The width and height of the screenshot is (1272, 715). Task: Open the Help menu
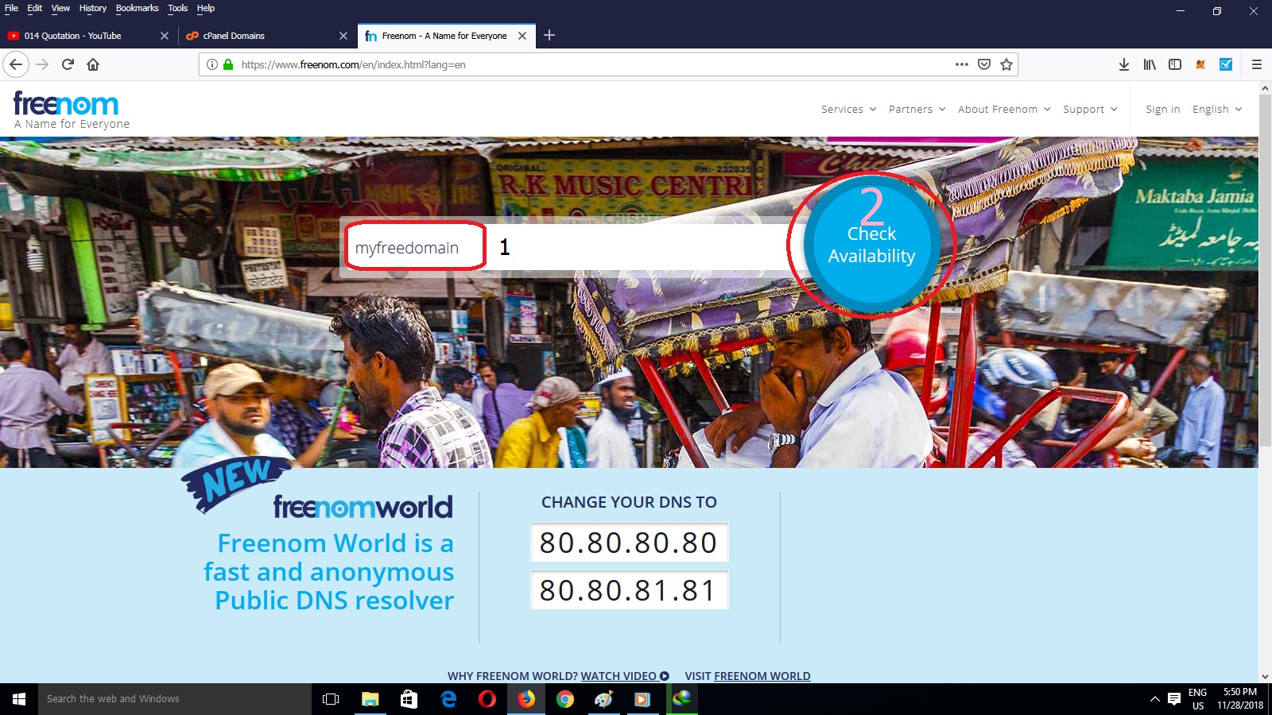(x=206, y=8)
